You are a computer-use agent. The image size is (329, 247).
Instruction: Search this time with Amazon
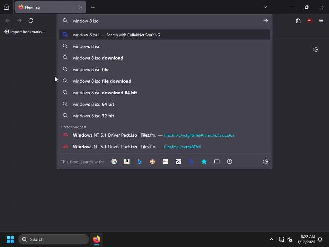(x=127, y=161)
